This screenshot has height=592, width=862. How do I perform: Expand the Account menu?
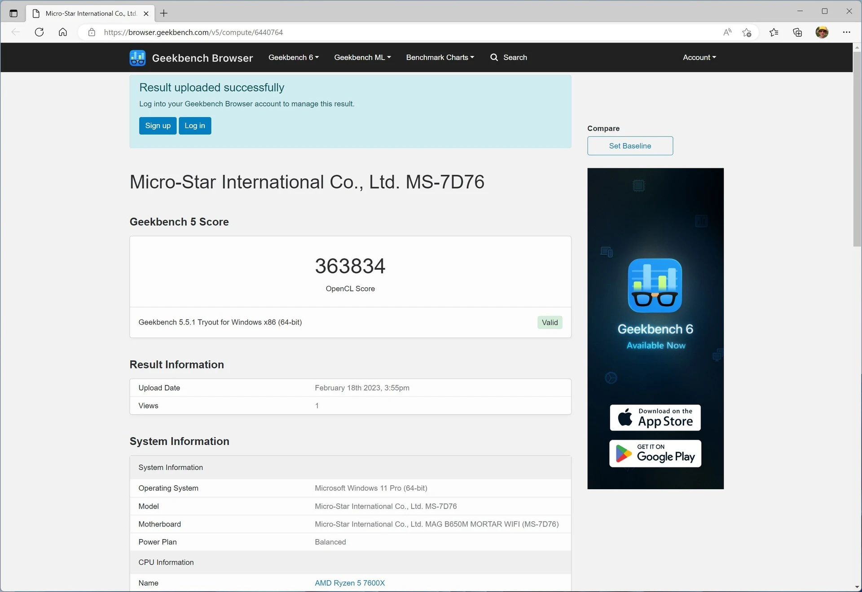699,57
